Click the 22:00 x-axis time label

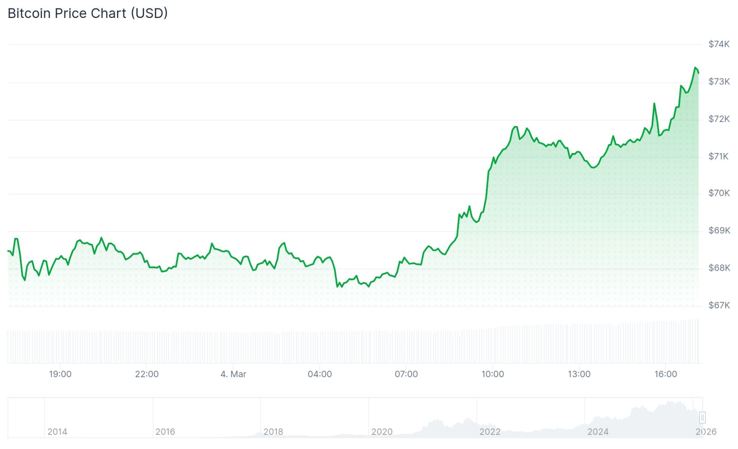[x=146, y=374]
